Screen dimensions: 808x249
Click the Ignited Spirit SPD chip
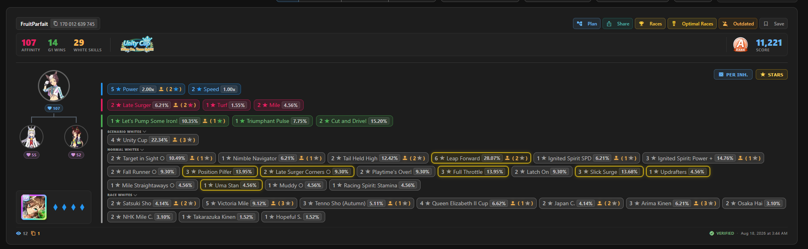tap(587, 158)
